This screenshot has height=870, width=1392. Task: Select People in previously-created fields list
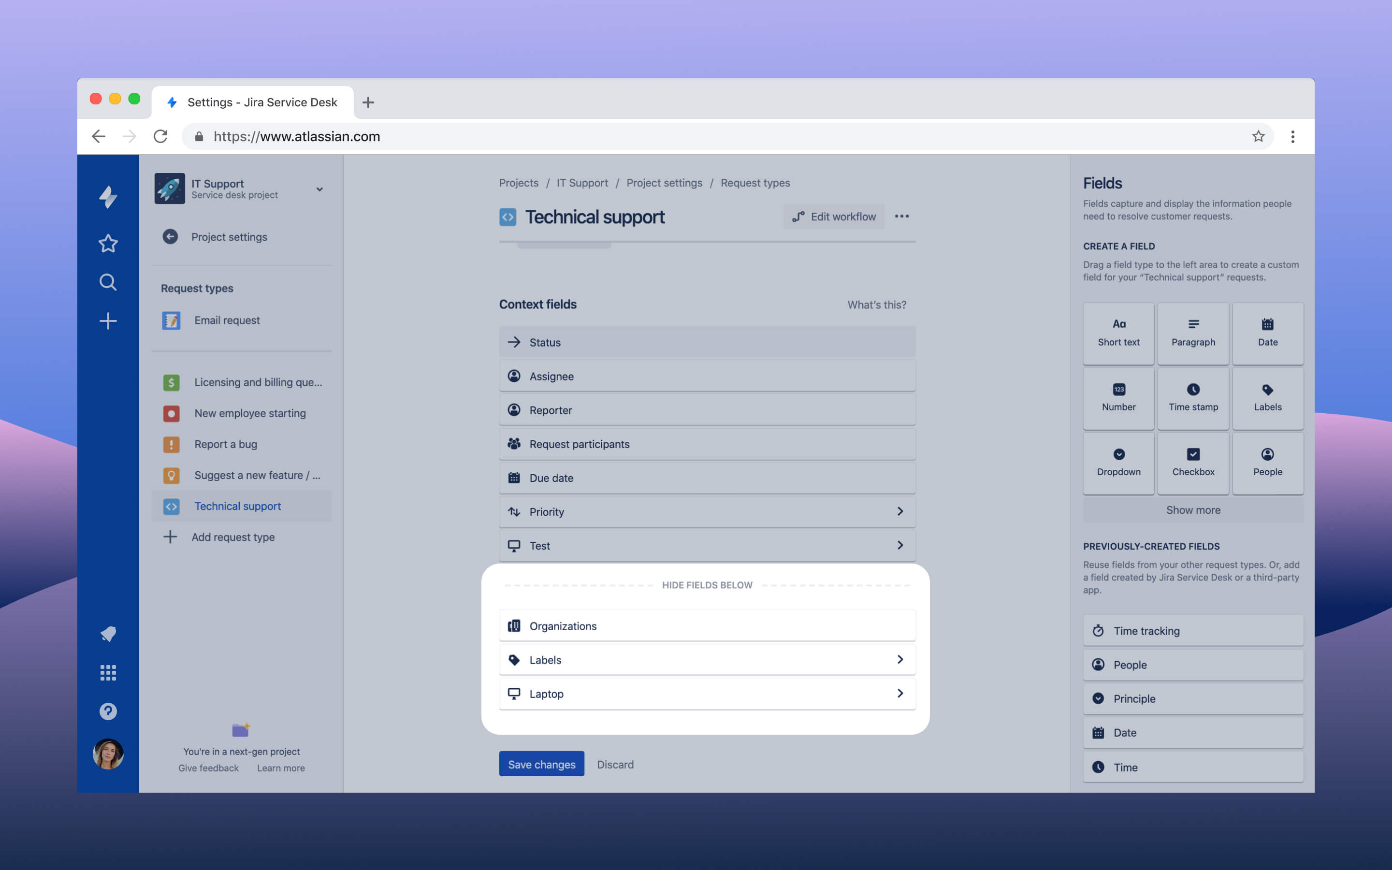click(x=1193, y=665)
